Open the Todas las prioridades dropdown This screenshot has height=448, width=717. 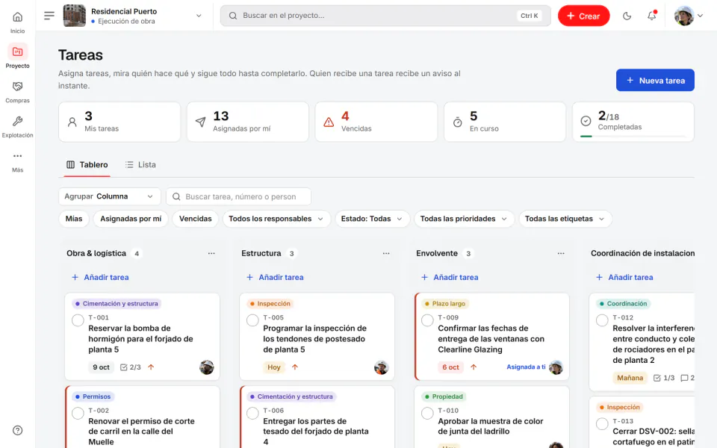pos(464,219)
